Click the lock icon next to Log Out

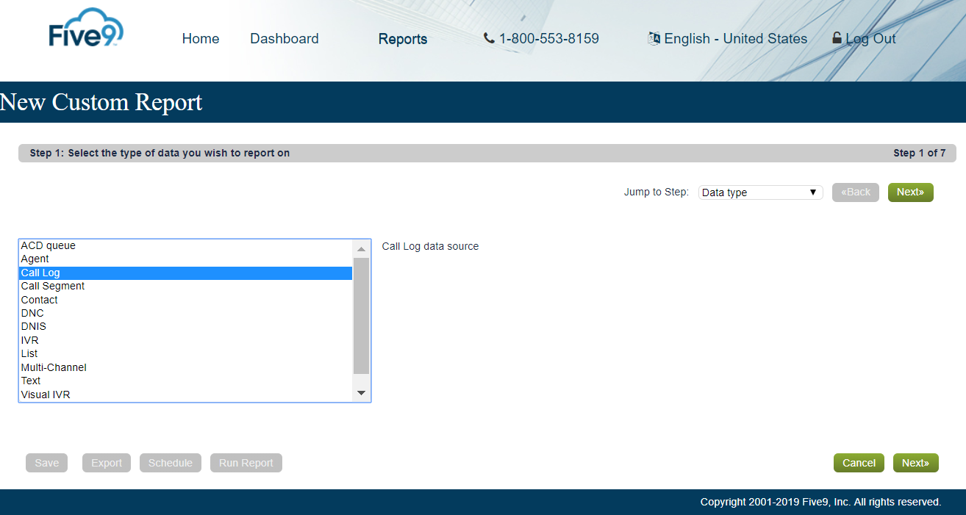click(x=835, y=37)
